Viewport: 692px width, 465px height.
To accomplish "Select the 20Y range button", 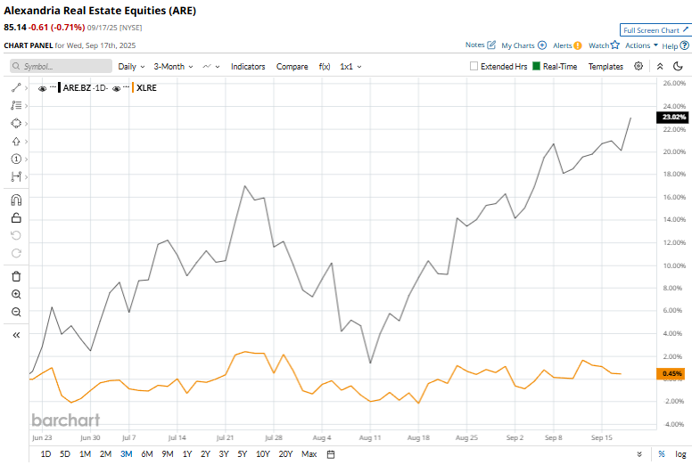I will (x=285, y=454).
